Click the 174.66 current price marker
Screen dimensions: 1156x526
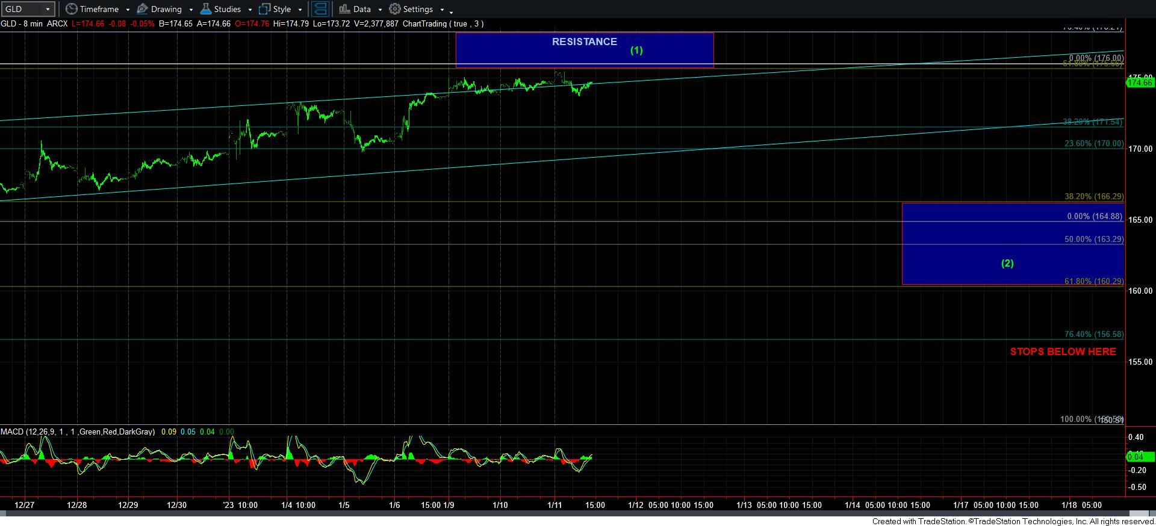1140,83
